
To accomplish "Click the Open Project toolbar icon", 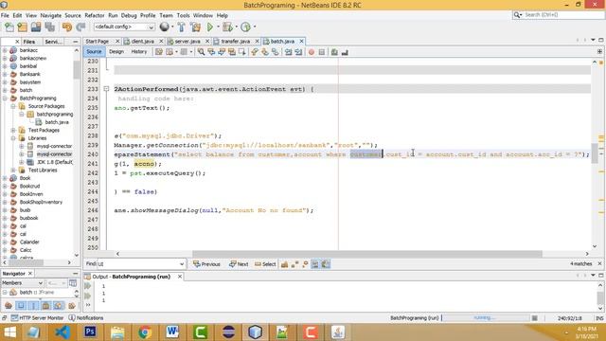I will 36,27.
